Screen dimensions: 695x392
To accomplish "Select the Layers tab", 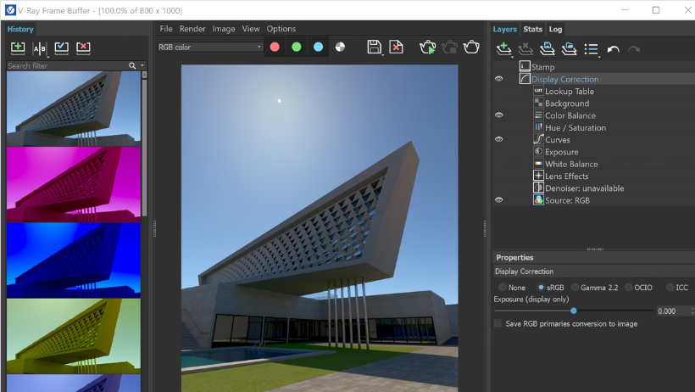I will click(505, 30).
